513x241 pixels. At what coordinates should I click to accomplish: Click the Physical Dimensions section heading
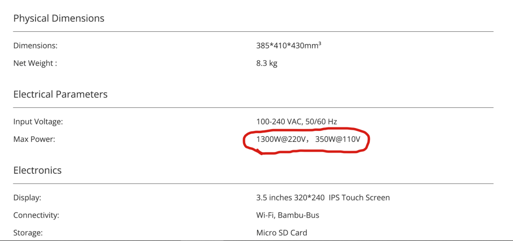click(58, 18)
